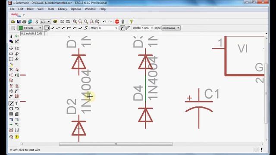
Task: Click the green 91 Nets color swatch
Action: (x=21, y=28)
